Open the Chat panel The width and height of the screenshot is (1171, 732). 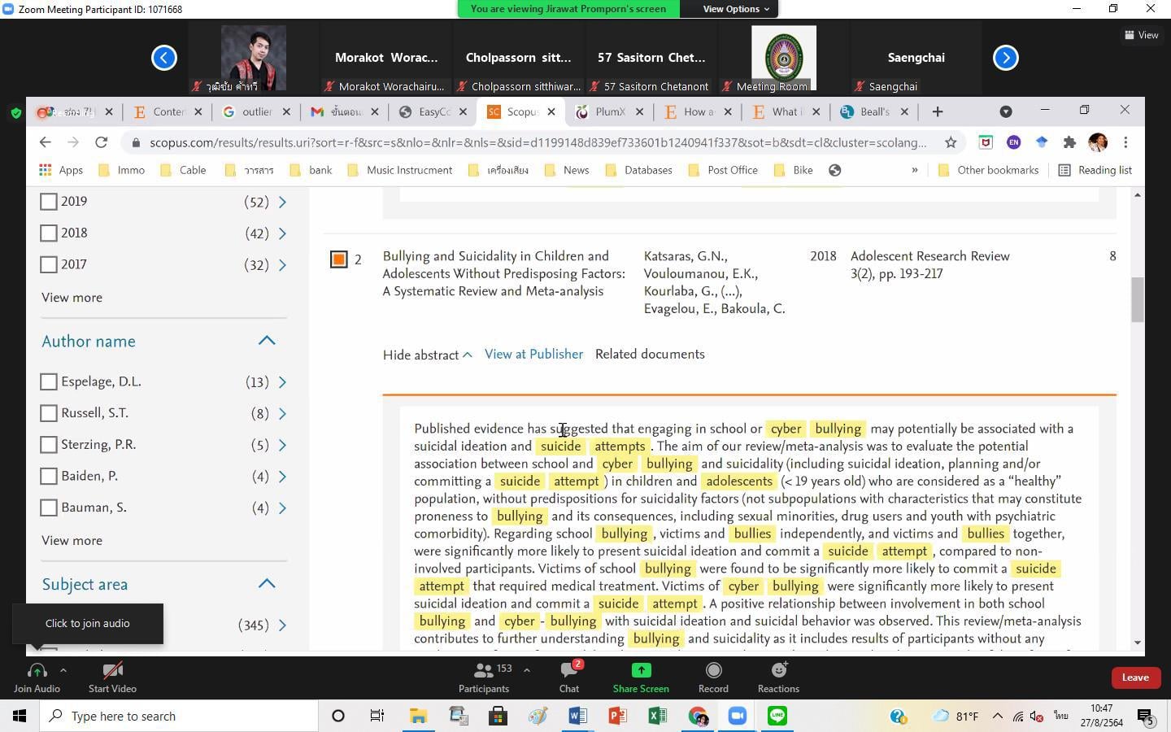pyautogui.click(x=568, y=671)
